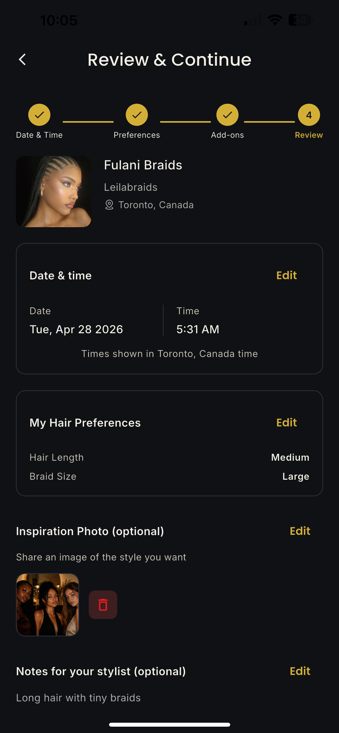The height and width of the screenshot is (733, 339).
Task: Select the Add-ons step checkmark
Action: click(x=227, y=115)
